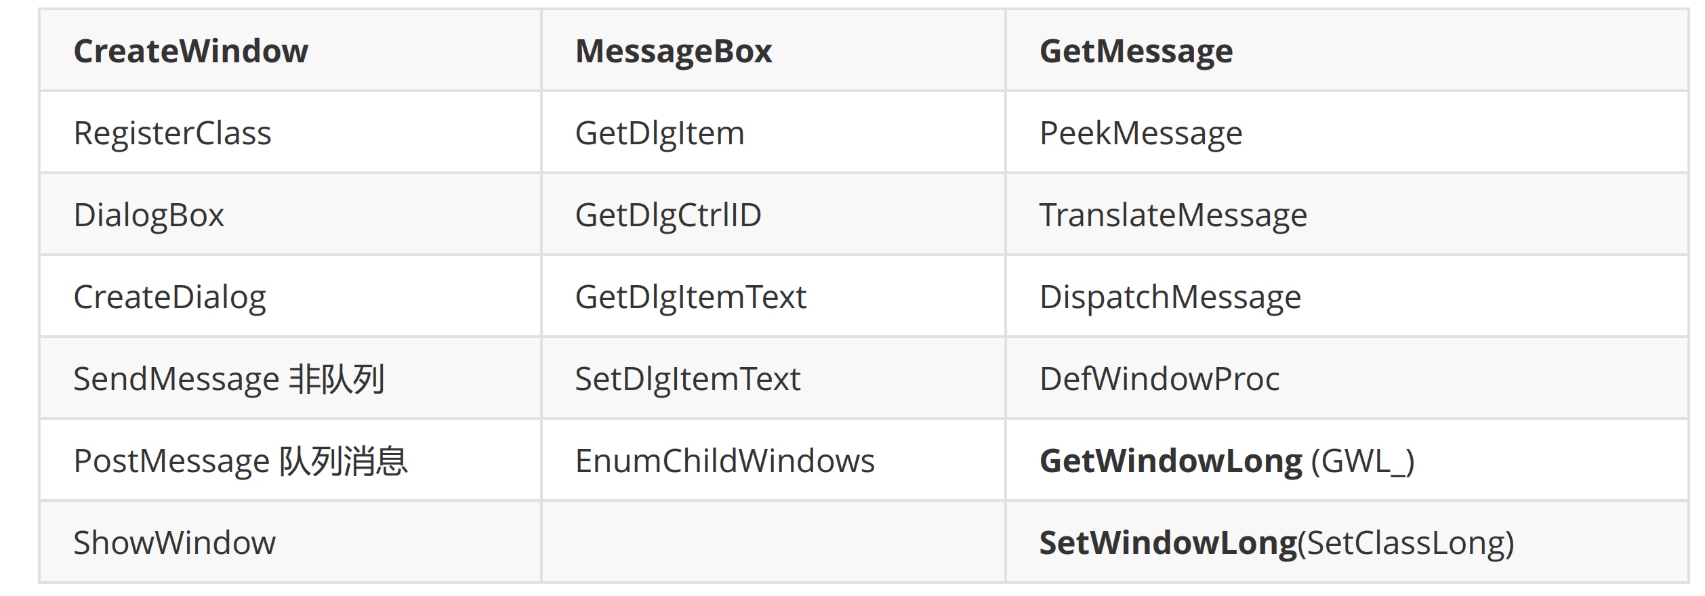Click the ShowWindow table cell

click(174, 543)
